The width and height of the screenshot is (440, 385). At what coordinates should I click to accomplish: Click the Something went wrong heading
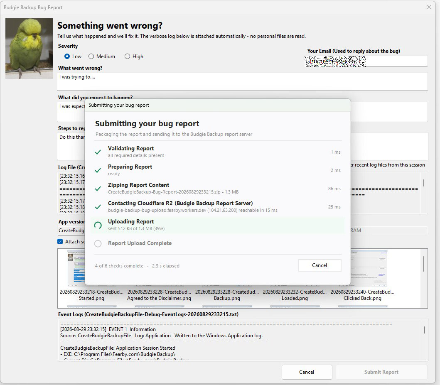110,25
